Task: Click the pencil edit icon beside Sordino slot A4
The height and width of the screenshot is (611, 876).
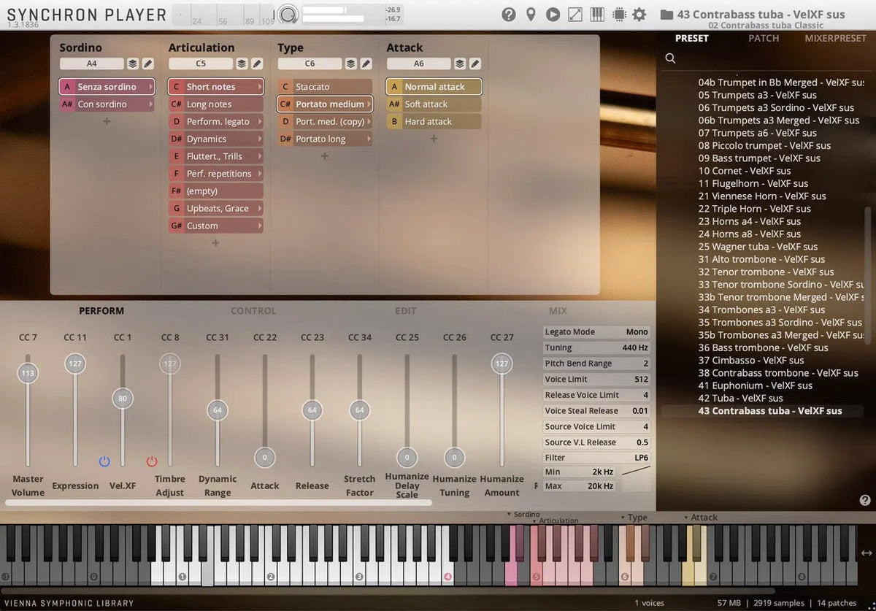Action: [148, 64]
